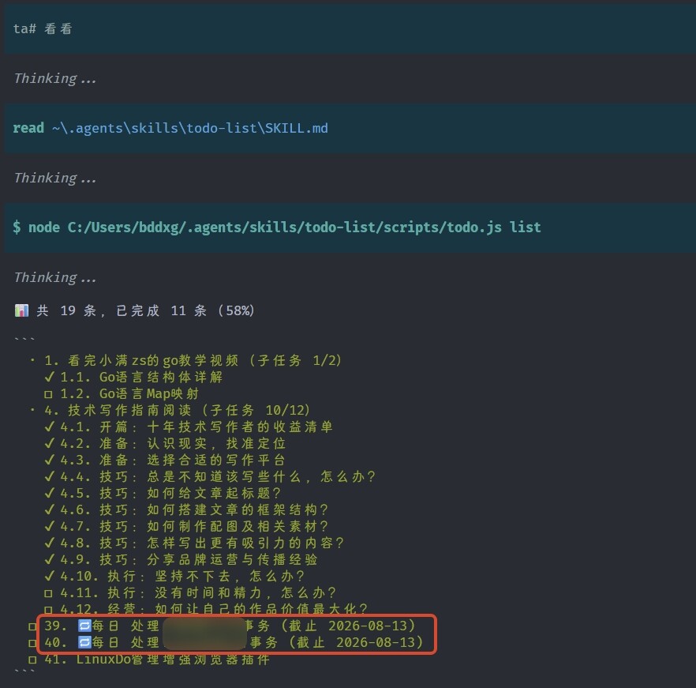Click the node todo.js list command block
The height and width of the screenshot is (688, 696).
[x=350, y=228]
